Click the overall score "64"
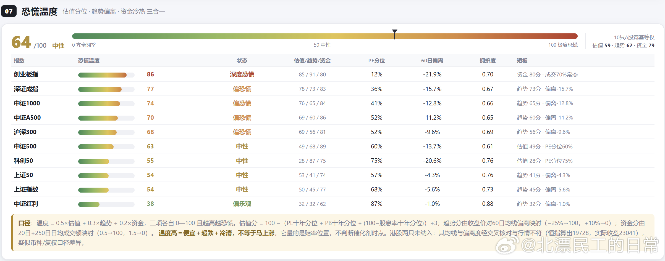Screen dimensions: 665x261 (x=21, y=42)
